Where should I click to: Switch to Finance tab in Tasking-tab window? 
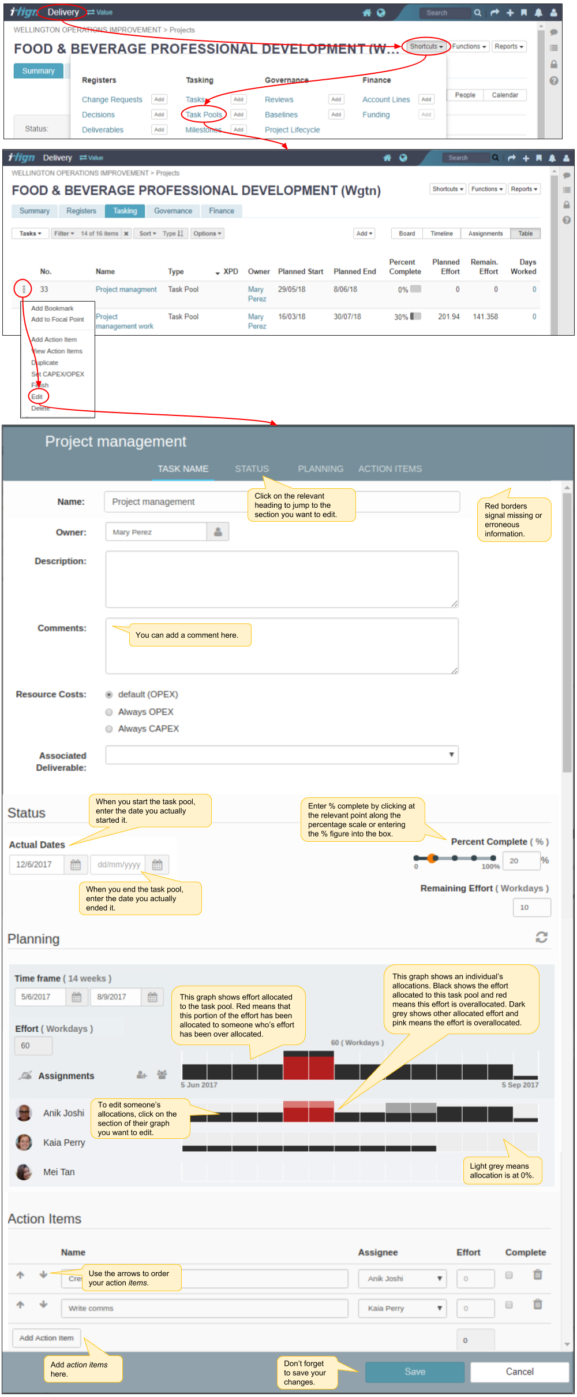222,211
